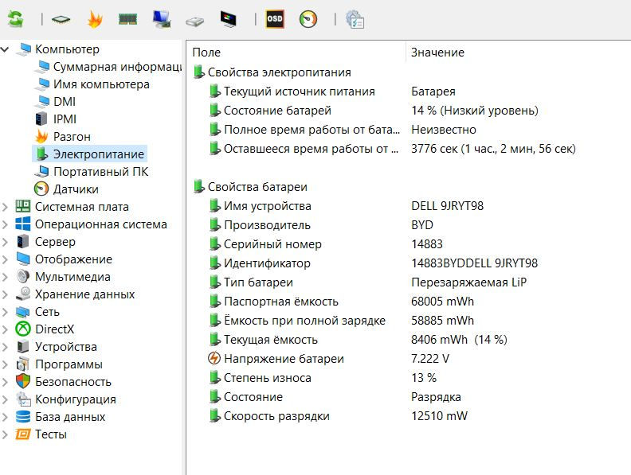Open Разгон item in the tree
This screenshot has width=631, height=475.
(x=72, y=137)
